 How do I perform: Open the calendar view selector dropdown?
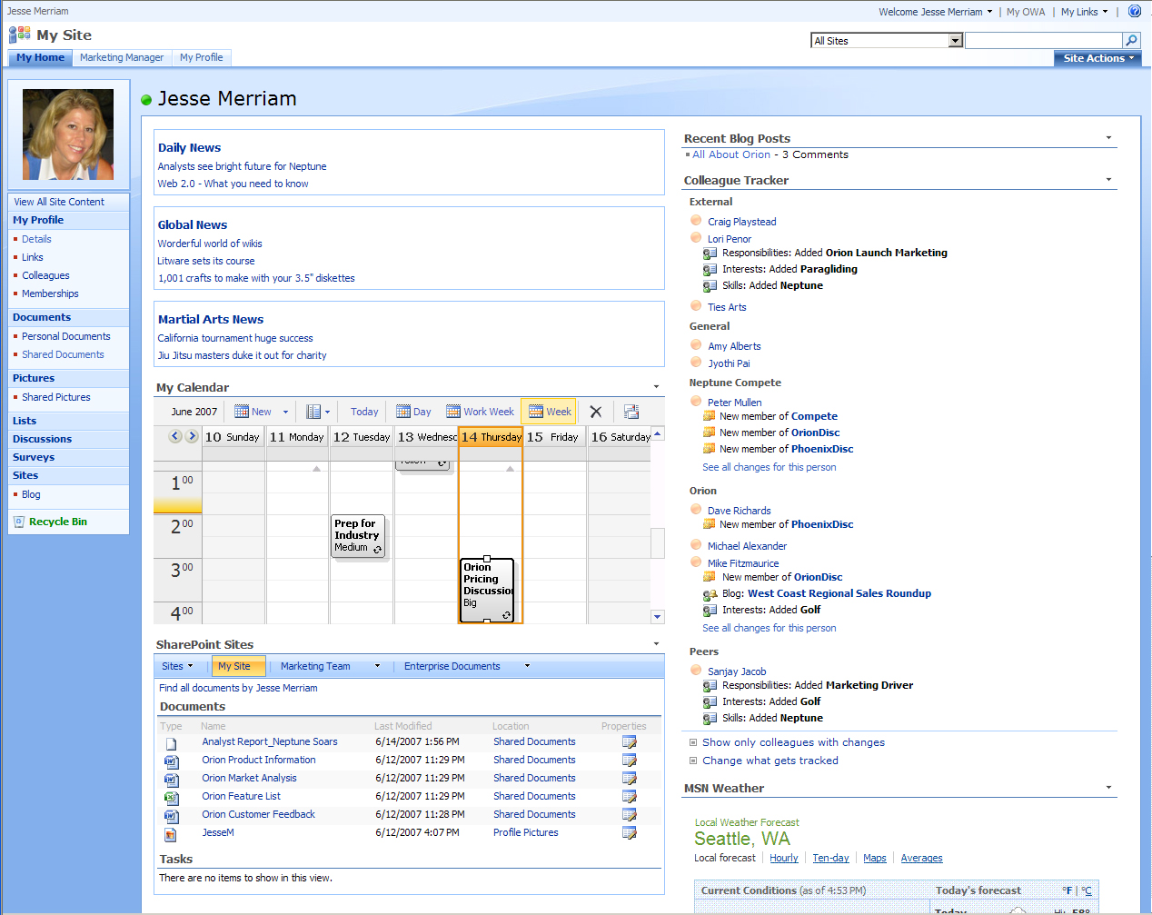(x=318, y=412)
